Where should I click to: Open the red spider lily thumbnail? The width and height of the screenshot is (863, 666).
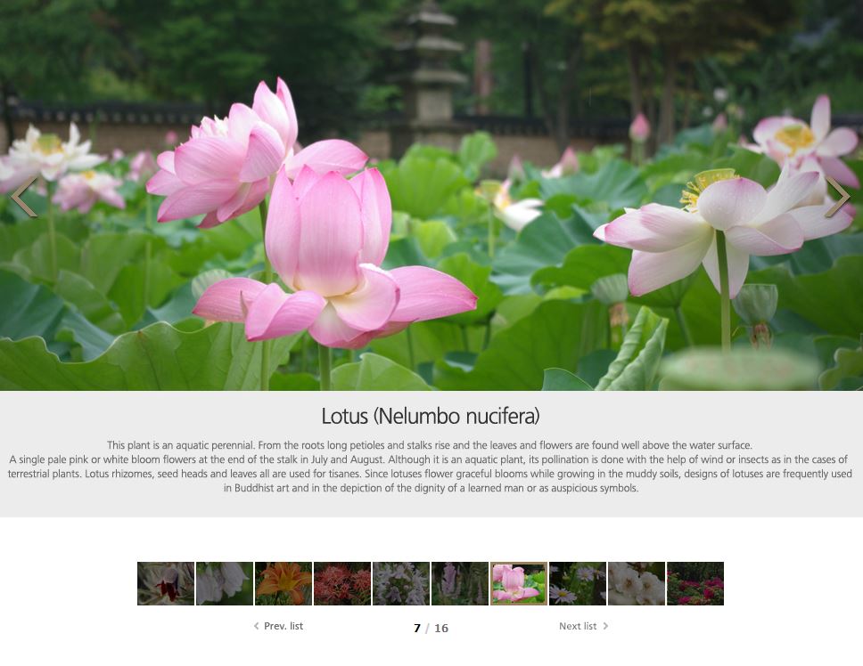point(342,583)
